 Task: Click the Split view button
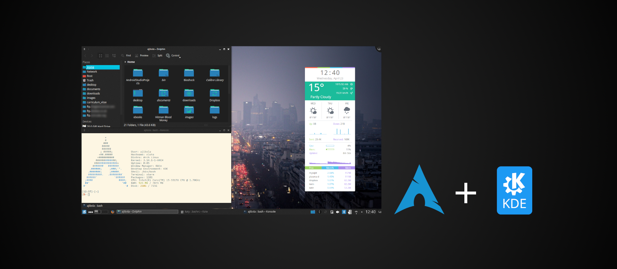coord(157,56)
